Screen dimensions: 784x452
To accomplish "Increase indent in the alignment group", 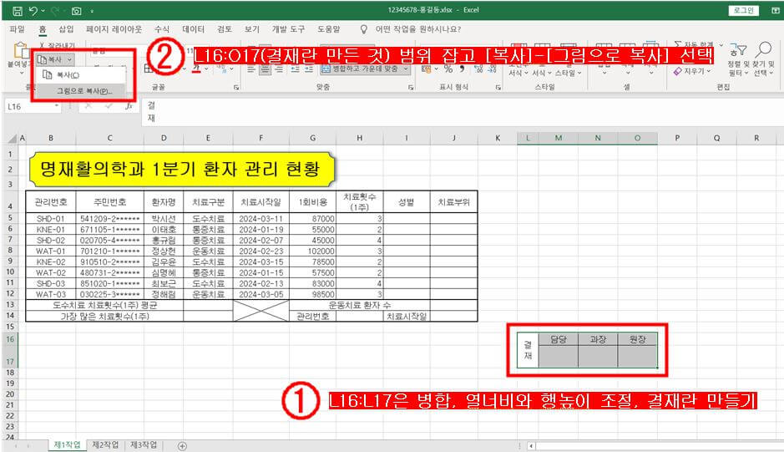I will [309, 69].
